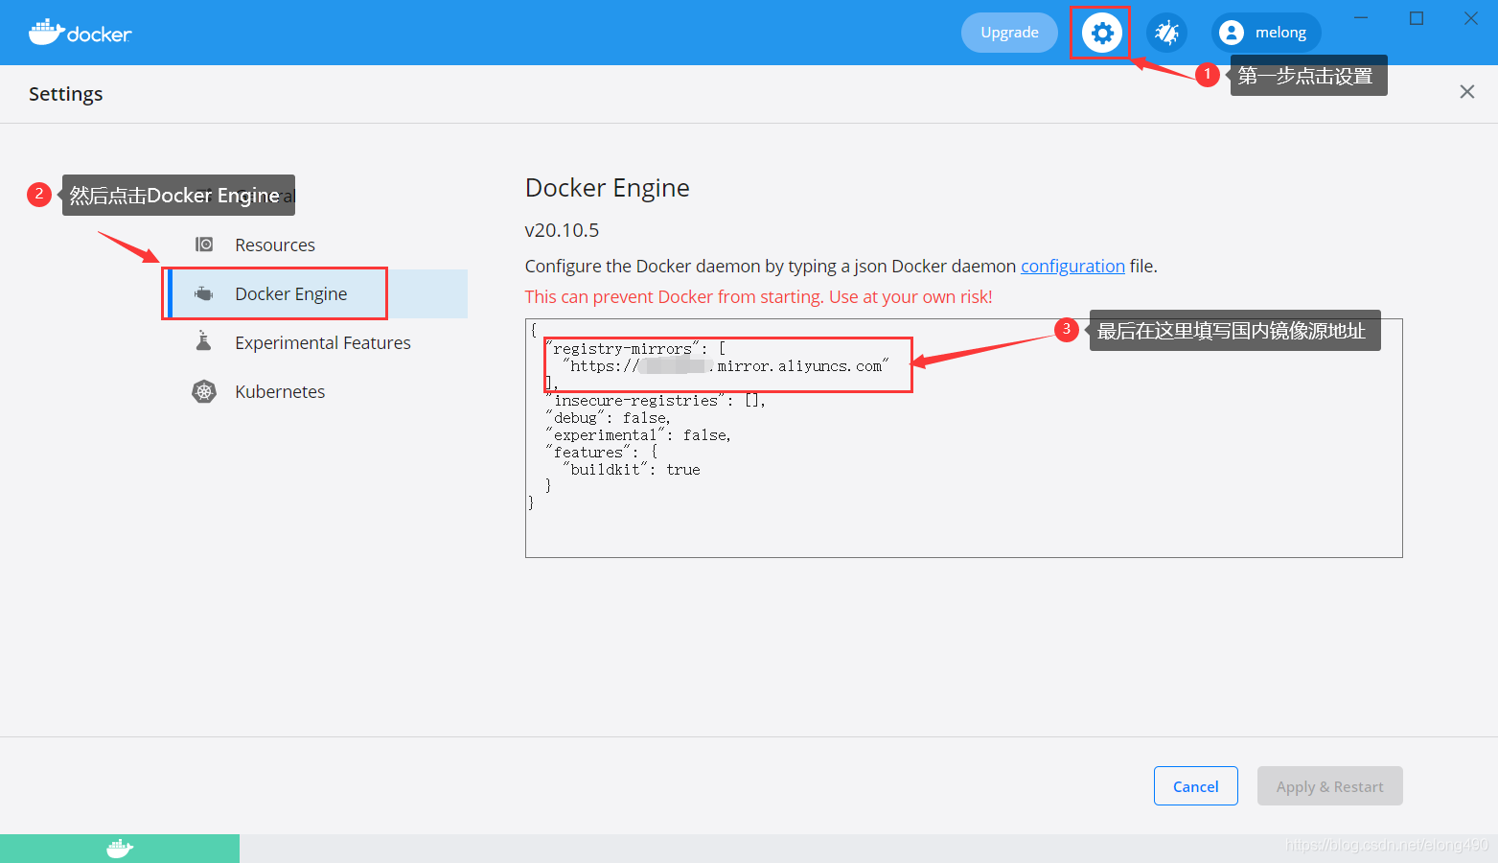Click the Docker whale logo
Screen dimensions: 1498x863
(80, 33)
